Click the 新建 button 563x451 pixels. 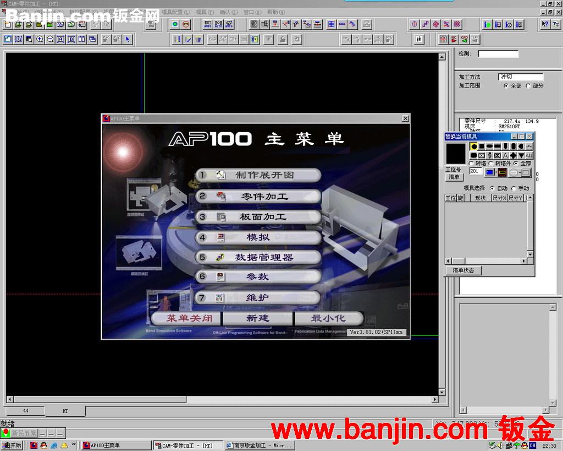pyautogui.click(x=258, y=318)
